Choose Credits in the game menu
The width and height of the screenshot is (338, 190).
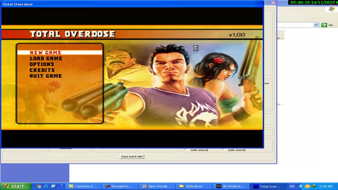tap(42, 70)
